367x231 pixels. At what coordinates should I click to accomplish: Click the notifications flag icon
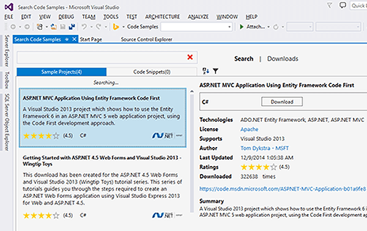pyautogui.click(x=330, y=5)
